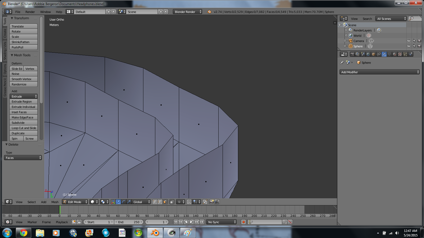The image size is (424, 238).
Task: Click the timeline End frame field
Action: pos(129,222)
